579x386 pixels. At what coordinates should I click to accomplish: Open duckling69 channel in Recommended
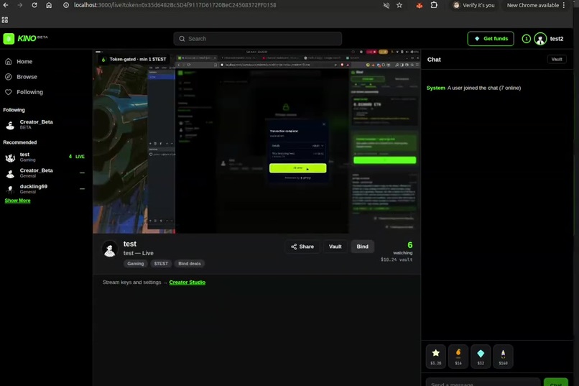[x=45, y=189]
